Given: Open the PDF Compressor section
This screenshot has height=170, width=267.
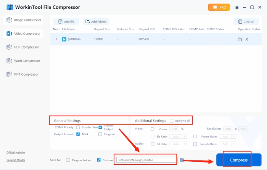Looking at the screenshot, I should [23, 47].
